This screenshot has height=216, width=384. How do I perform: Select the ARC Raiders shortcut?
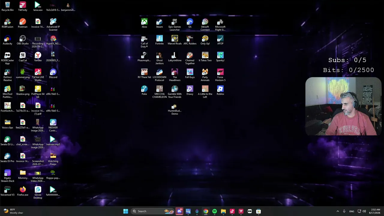pos(190,40)
